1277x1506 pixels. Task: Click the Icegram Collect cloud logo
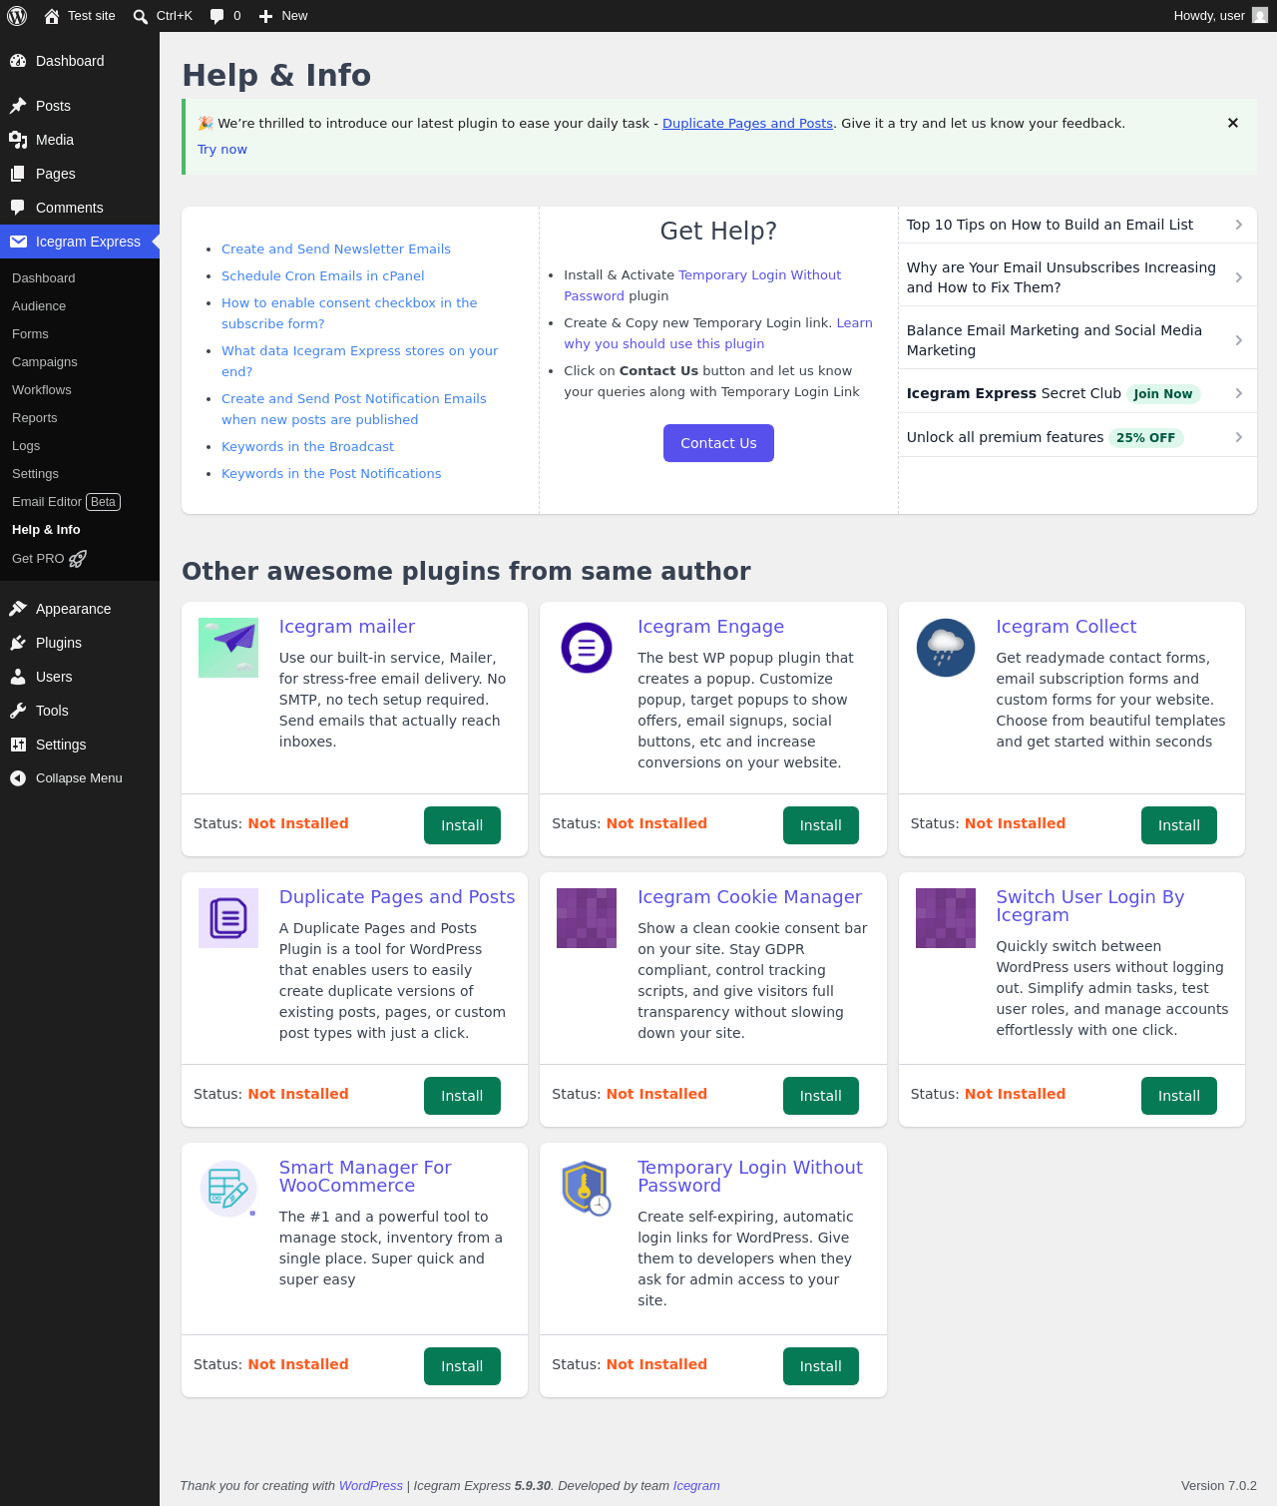[x=946, y=648]
